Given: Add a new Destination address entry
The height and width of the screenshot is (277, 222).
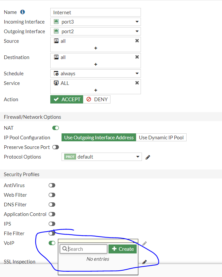Looking at the screenshot, I should (x=96, y=64).
